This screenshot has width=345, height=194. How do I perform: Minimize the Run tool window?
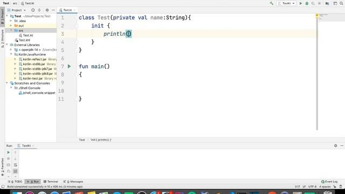(x=342, y=145)
